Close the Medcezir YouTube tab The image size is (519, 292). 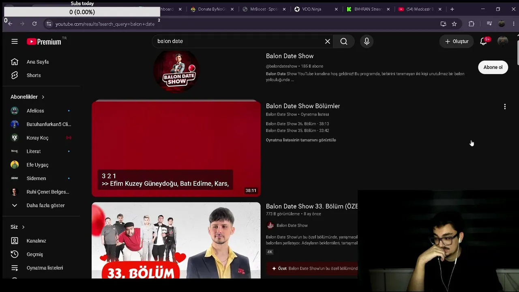click(x=440, y=9)
